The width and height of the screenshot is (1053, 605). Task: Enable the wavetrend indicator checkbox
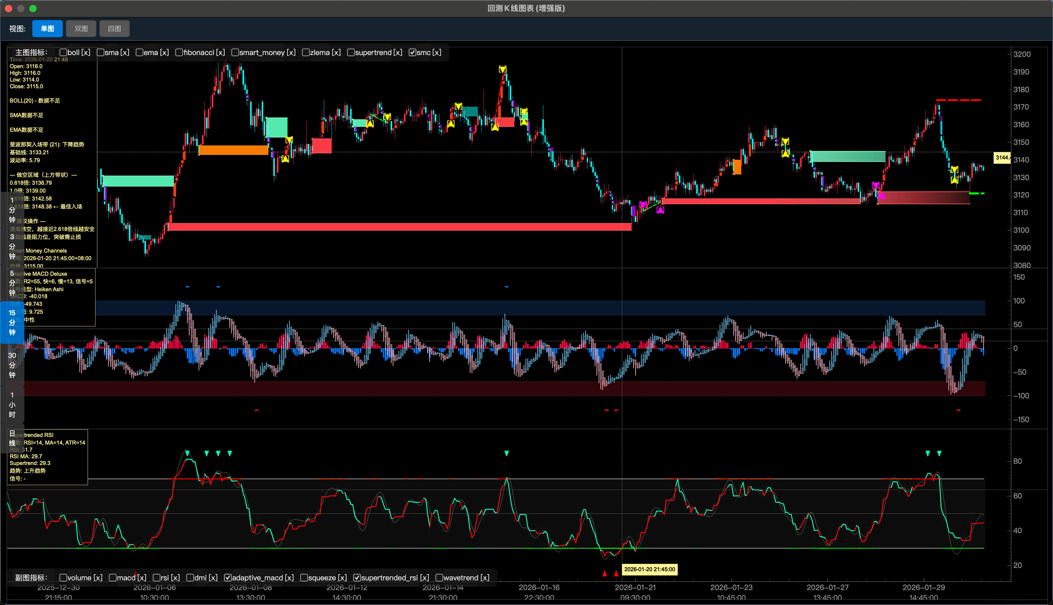coord(439,578)
